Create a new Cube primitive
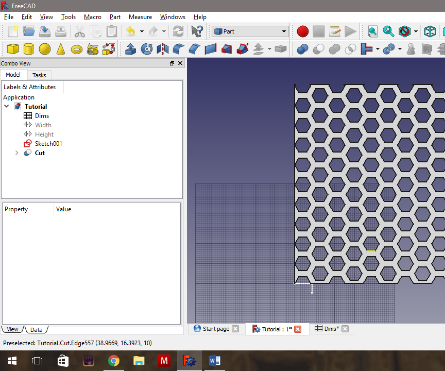The width and height of the screenshot is (445, 371). click(12, 49)
